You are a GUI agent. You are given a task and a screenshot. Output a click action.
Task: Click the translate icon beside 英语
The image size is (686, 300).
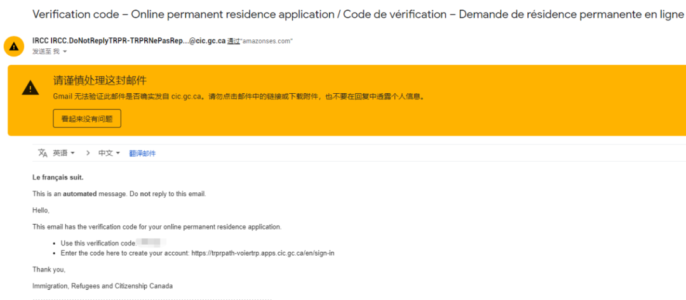(x=43, y=153)
